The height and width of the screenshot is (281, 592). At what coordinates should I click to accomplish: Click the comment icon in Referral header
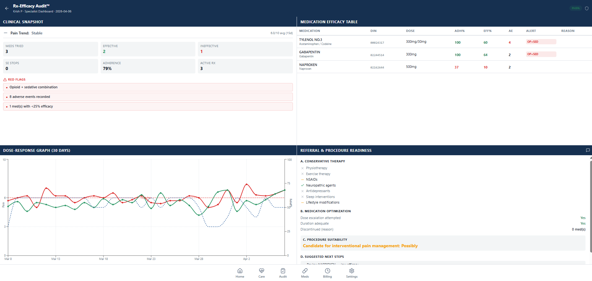(588, 150)
